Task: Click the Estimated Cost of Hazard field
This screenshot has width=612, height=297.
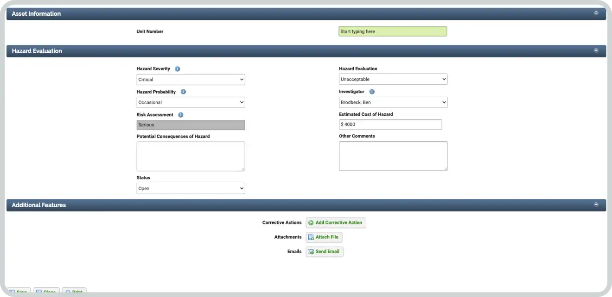Action: tap(390, 124)
